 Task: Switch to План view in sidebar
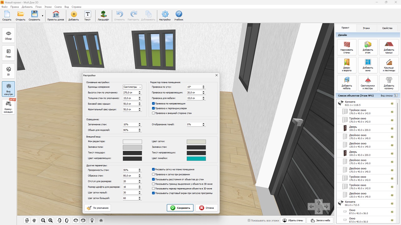8,53
